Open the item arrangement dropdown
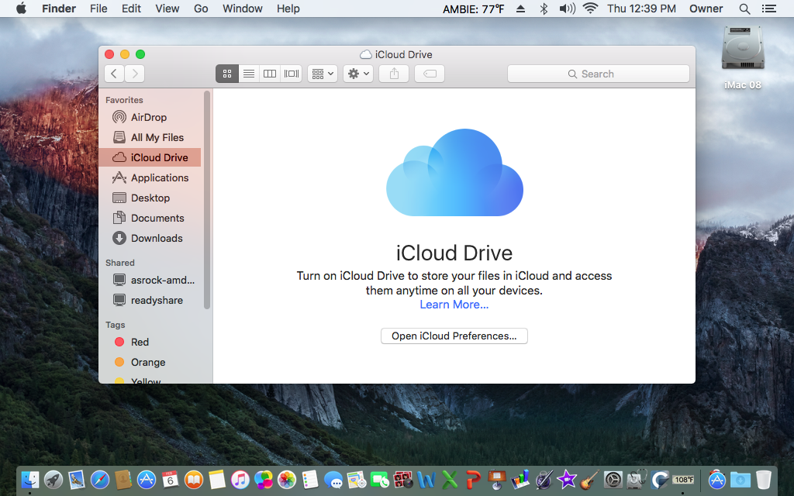The height and width of the screenshot is (496, 794). point(323,74)
